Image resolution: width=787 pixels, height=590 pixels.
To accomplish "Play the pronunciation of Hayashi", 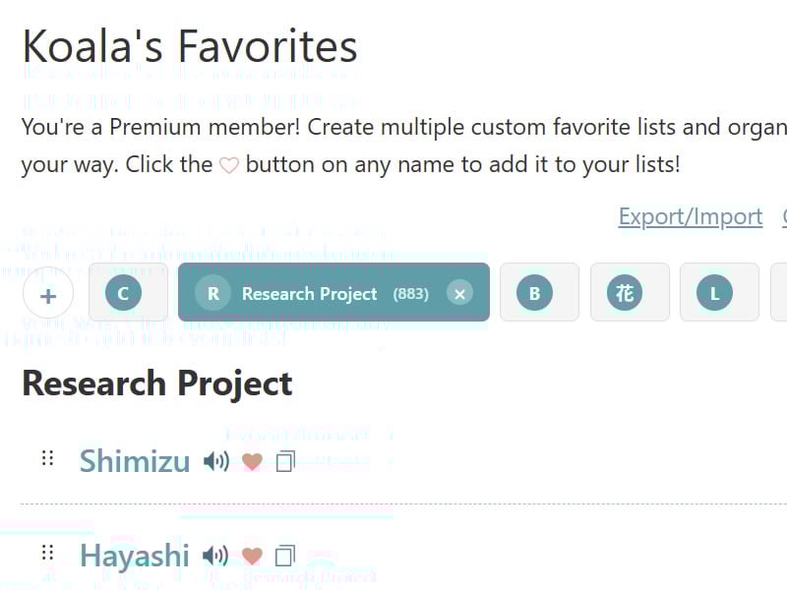I will pos(216,555).
